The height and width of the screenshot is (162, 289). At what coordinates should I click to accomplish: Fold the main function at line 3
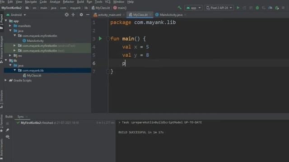pyautogui.click(x=108, y=39)
